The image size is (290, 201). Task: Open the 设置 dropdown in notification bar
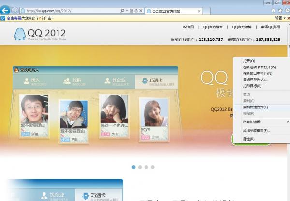point(280,18)
